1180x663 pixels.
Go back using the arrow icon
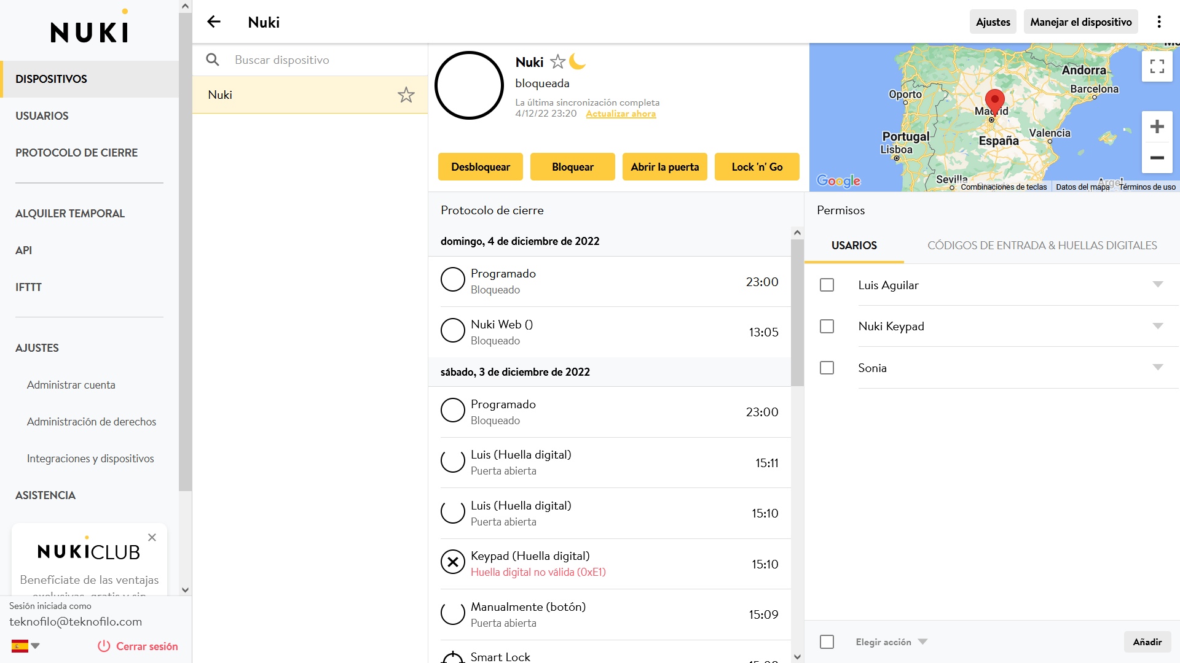[x=213, y=22]
